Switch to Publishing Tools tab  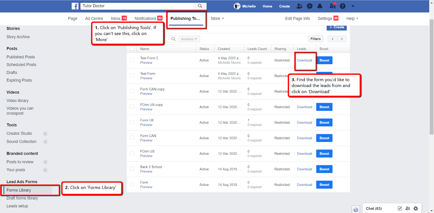point(186,18)
